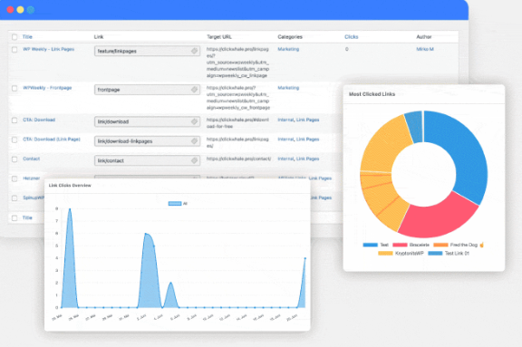Screen dimensions: 522x347
Task: Click the Most Clicked Links panel title
Action: click(x=372, y=94)
